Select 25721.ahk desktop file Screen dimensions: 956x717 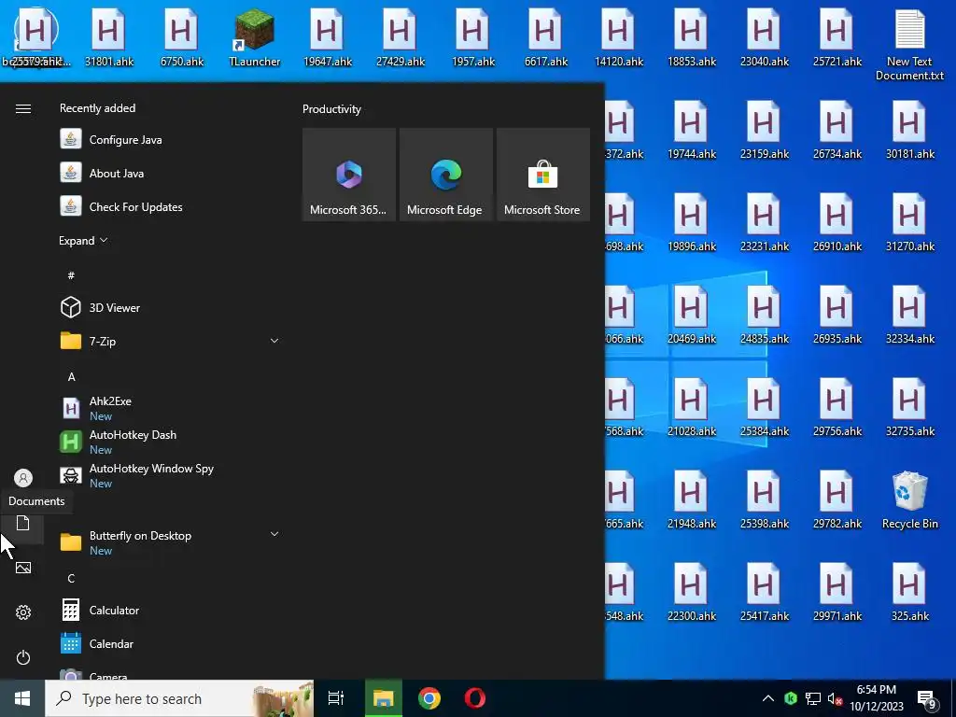837,38
